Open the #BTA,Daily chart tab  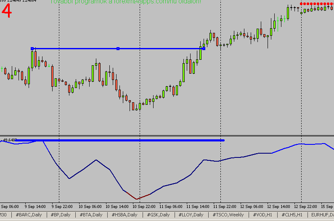(x=91, y=215)
